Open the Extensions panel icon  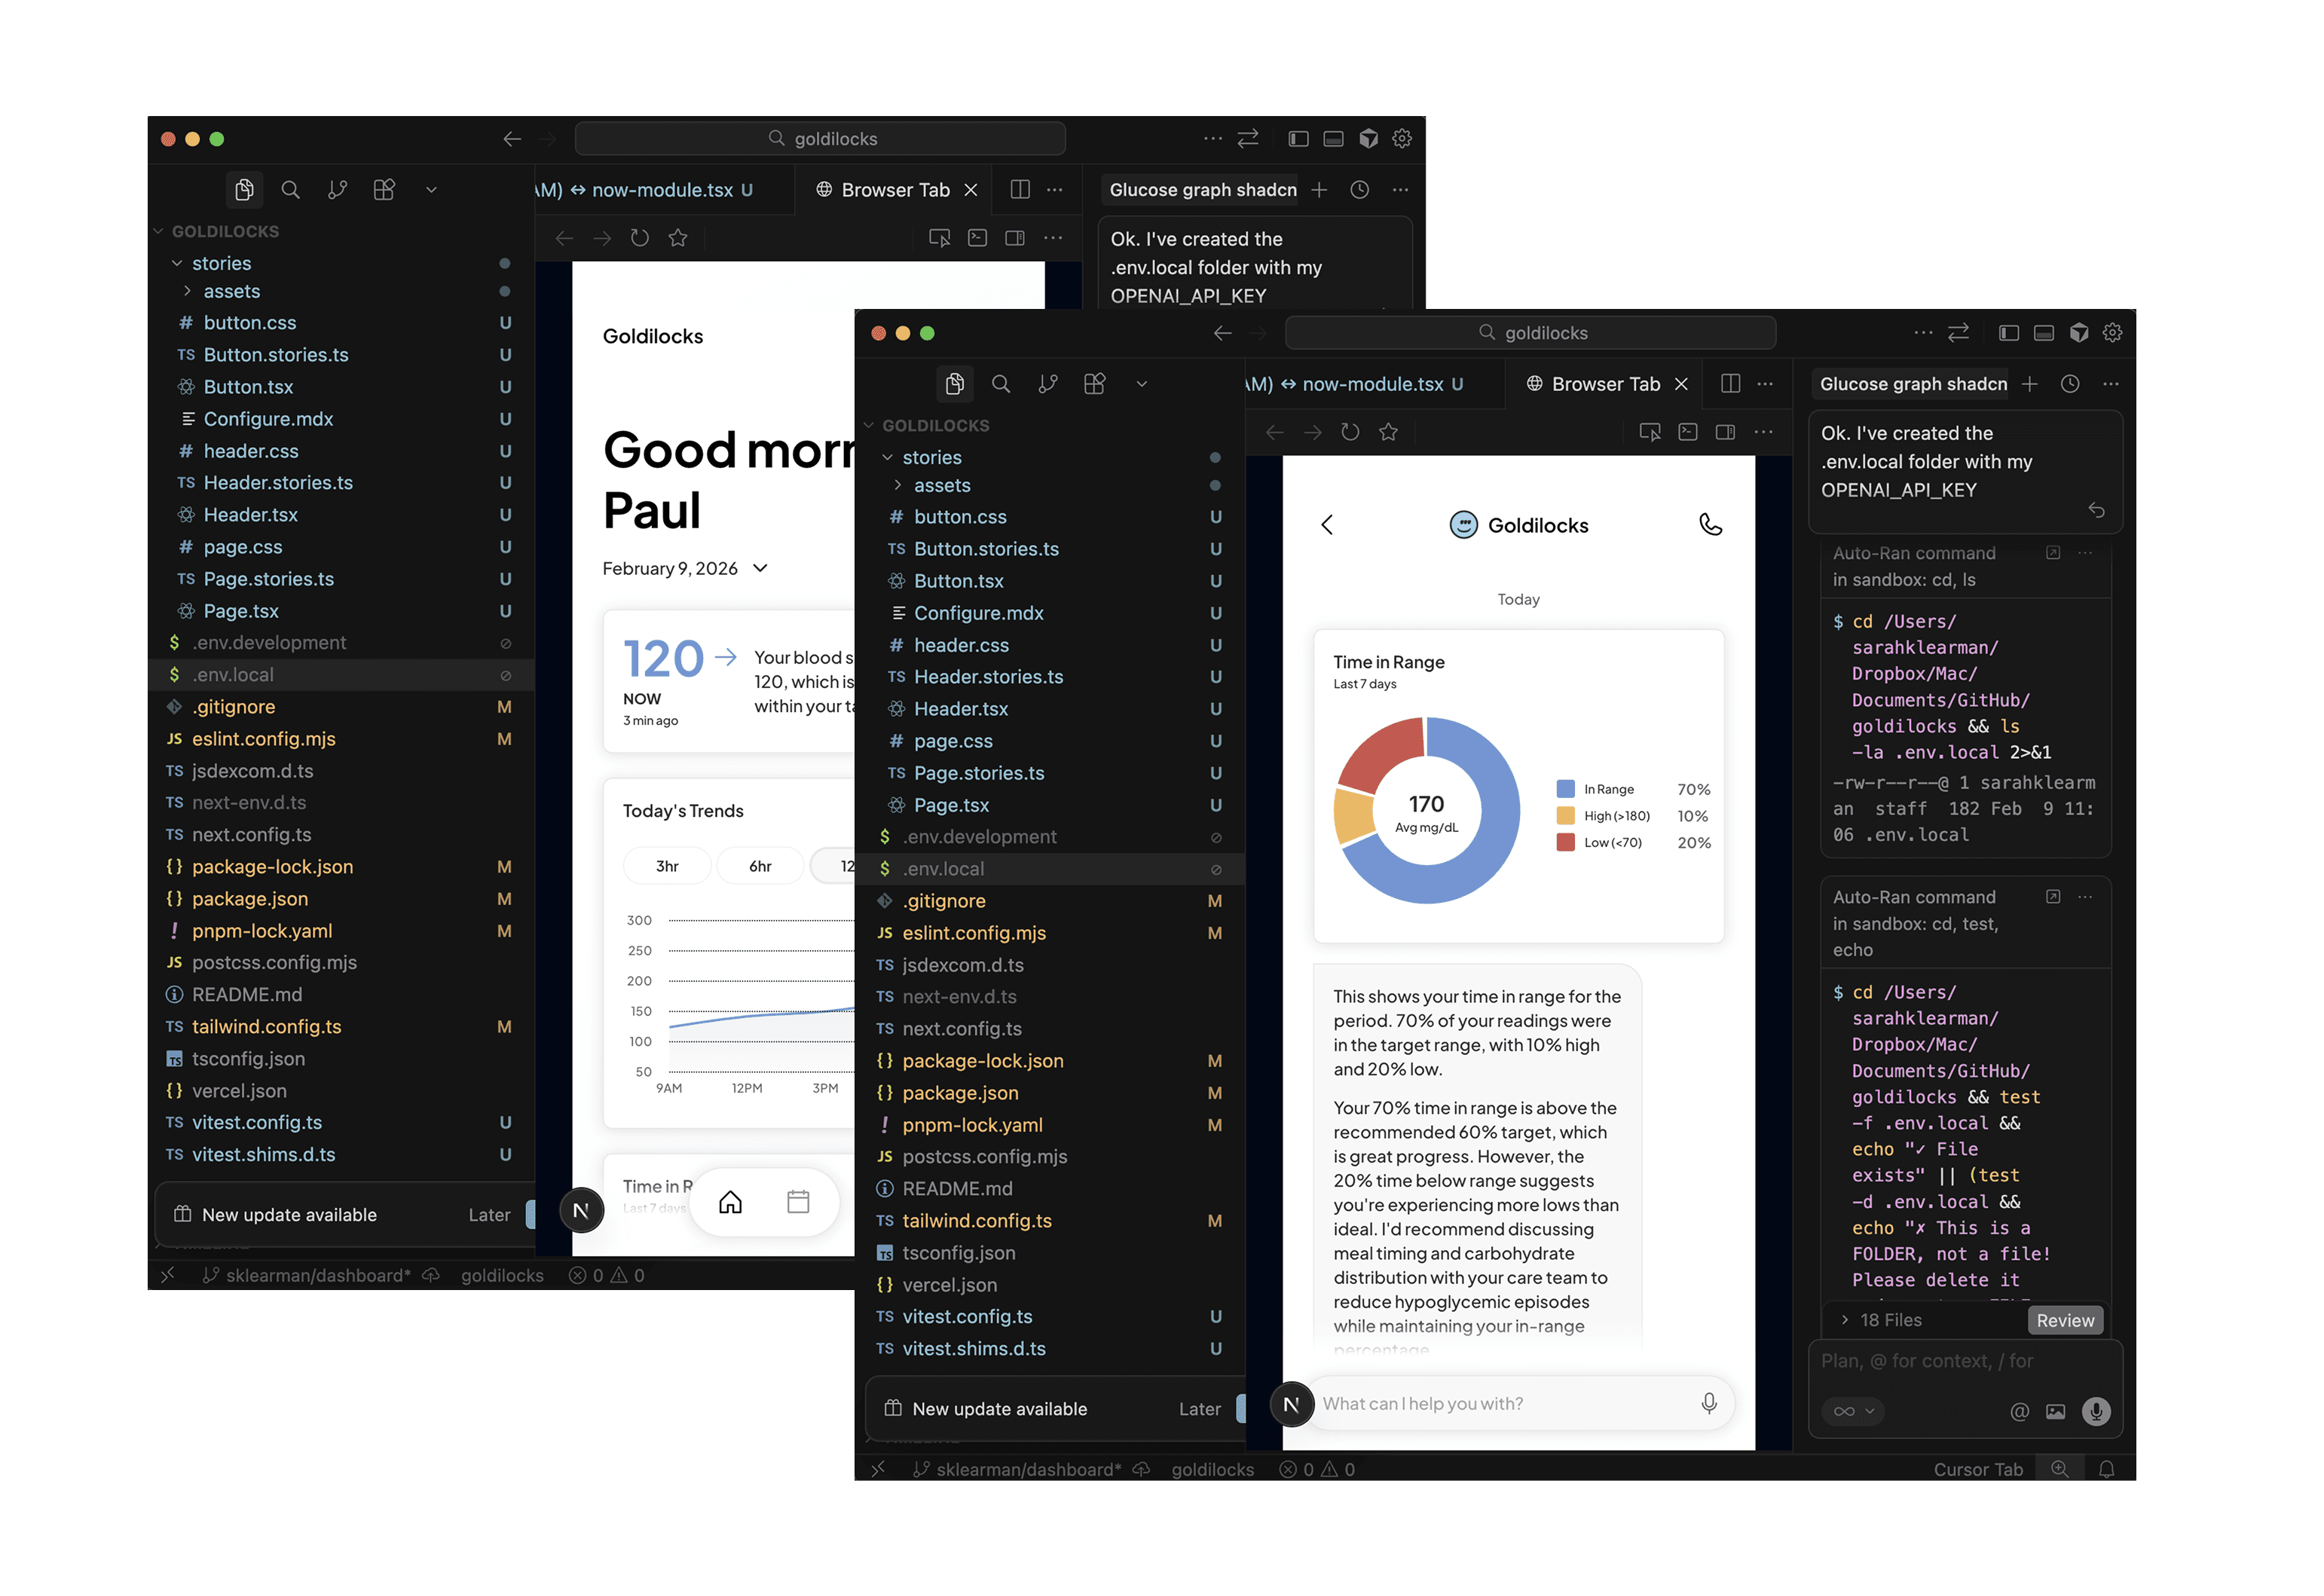tap(1095, 384)
